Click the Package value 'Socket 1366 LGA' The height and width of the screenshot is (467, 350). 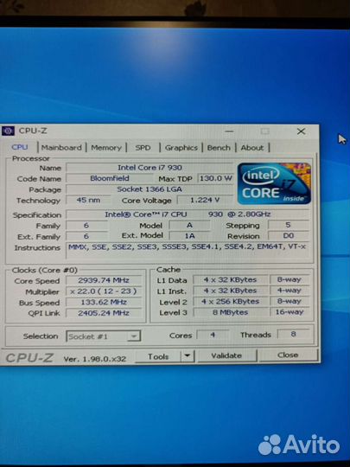[150, 189]
